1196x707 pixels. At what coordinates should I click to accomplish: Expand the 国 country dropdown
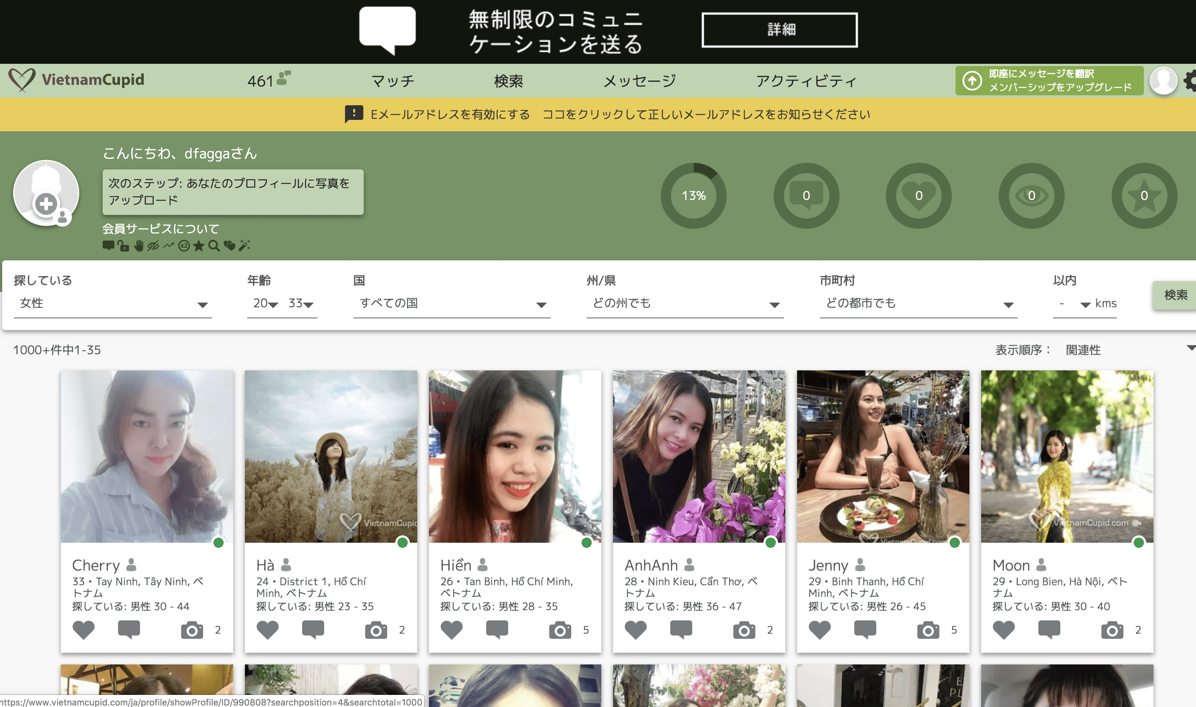point(452,304)
